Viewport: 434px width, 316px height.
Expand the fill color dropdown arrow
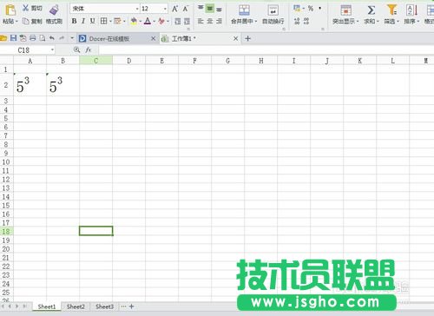click(140, 21)
